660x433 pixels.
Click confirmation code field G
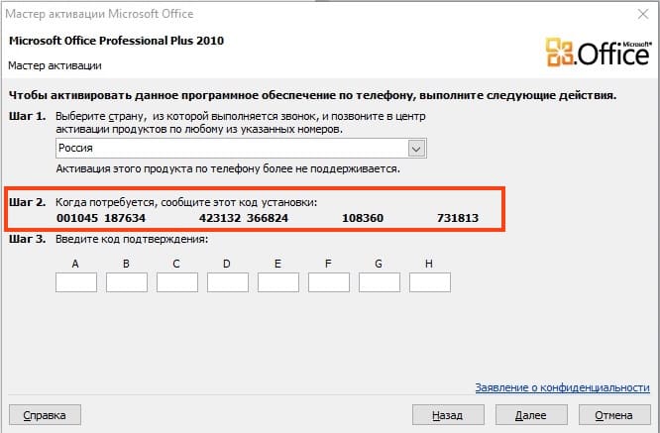coord(380,282)
